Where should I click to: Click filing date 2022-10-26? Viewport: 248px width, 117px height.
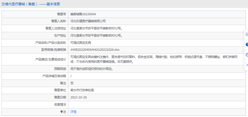click(79, 97)
